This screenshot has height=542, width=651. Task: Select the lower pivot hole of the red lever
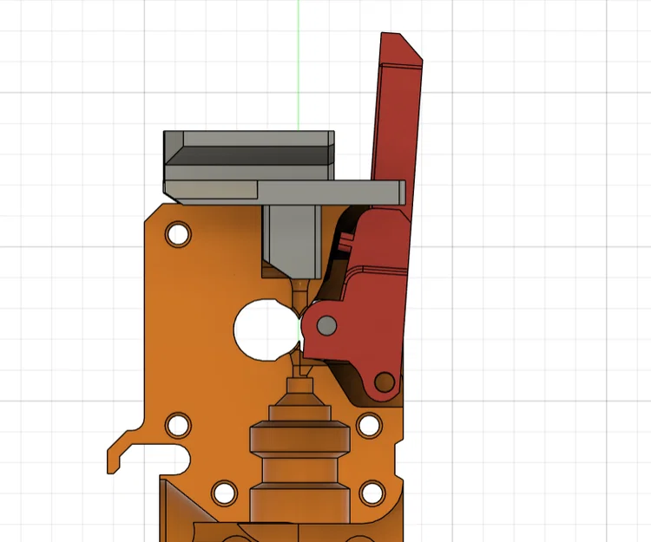point(385,382)
